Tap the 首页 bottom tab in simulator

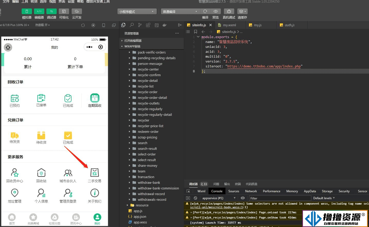pyautogui.click(x=12, y=219)
